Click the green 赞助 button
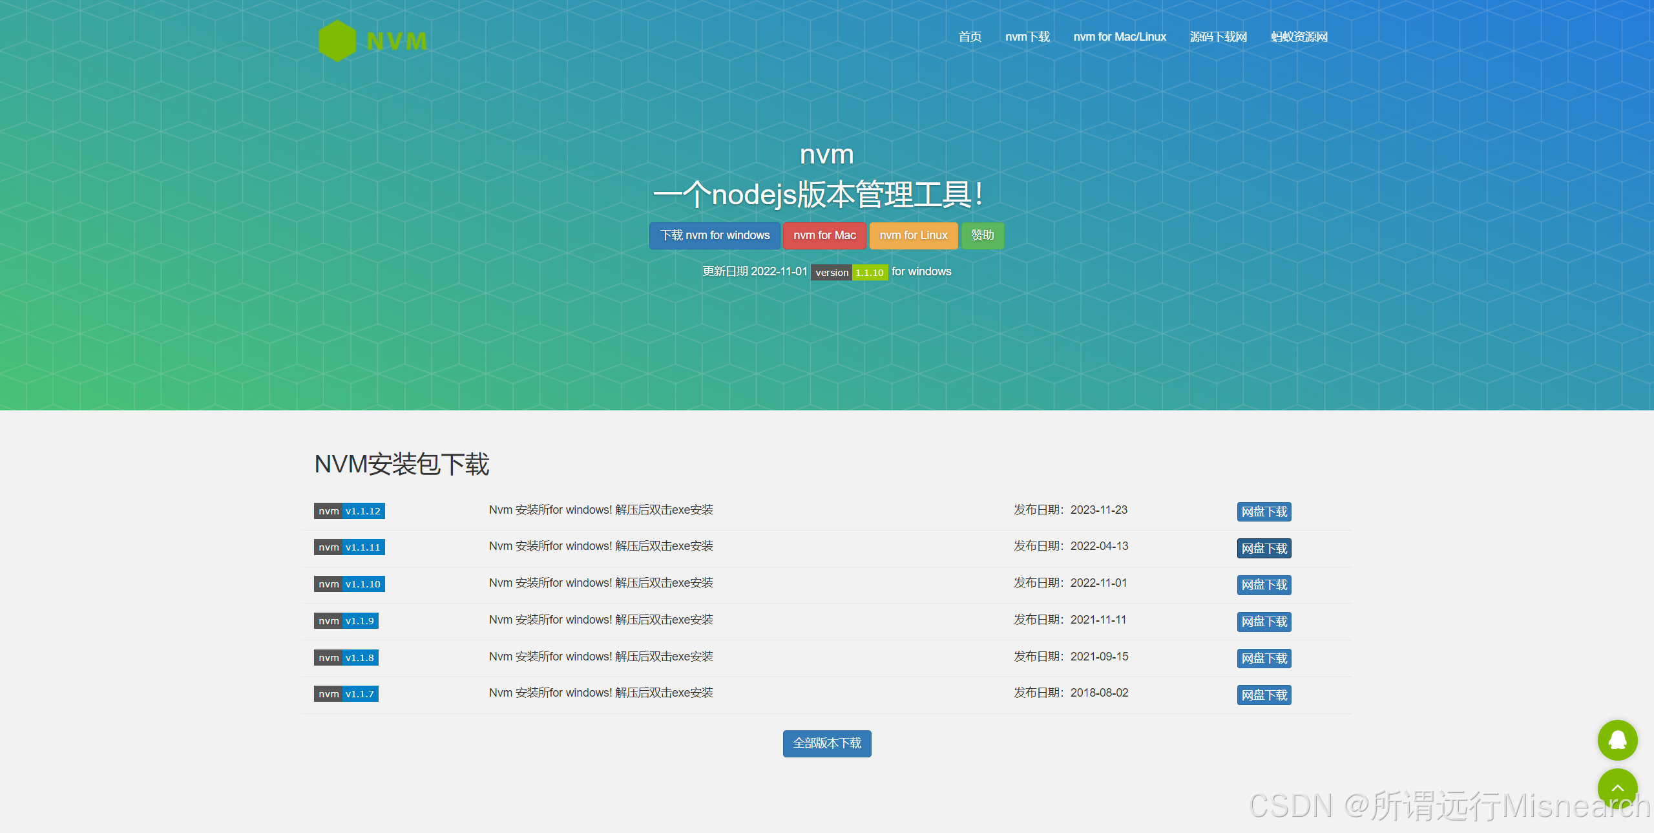This screenshot has width=1654, height=833. click(x=982, y=235)
